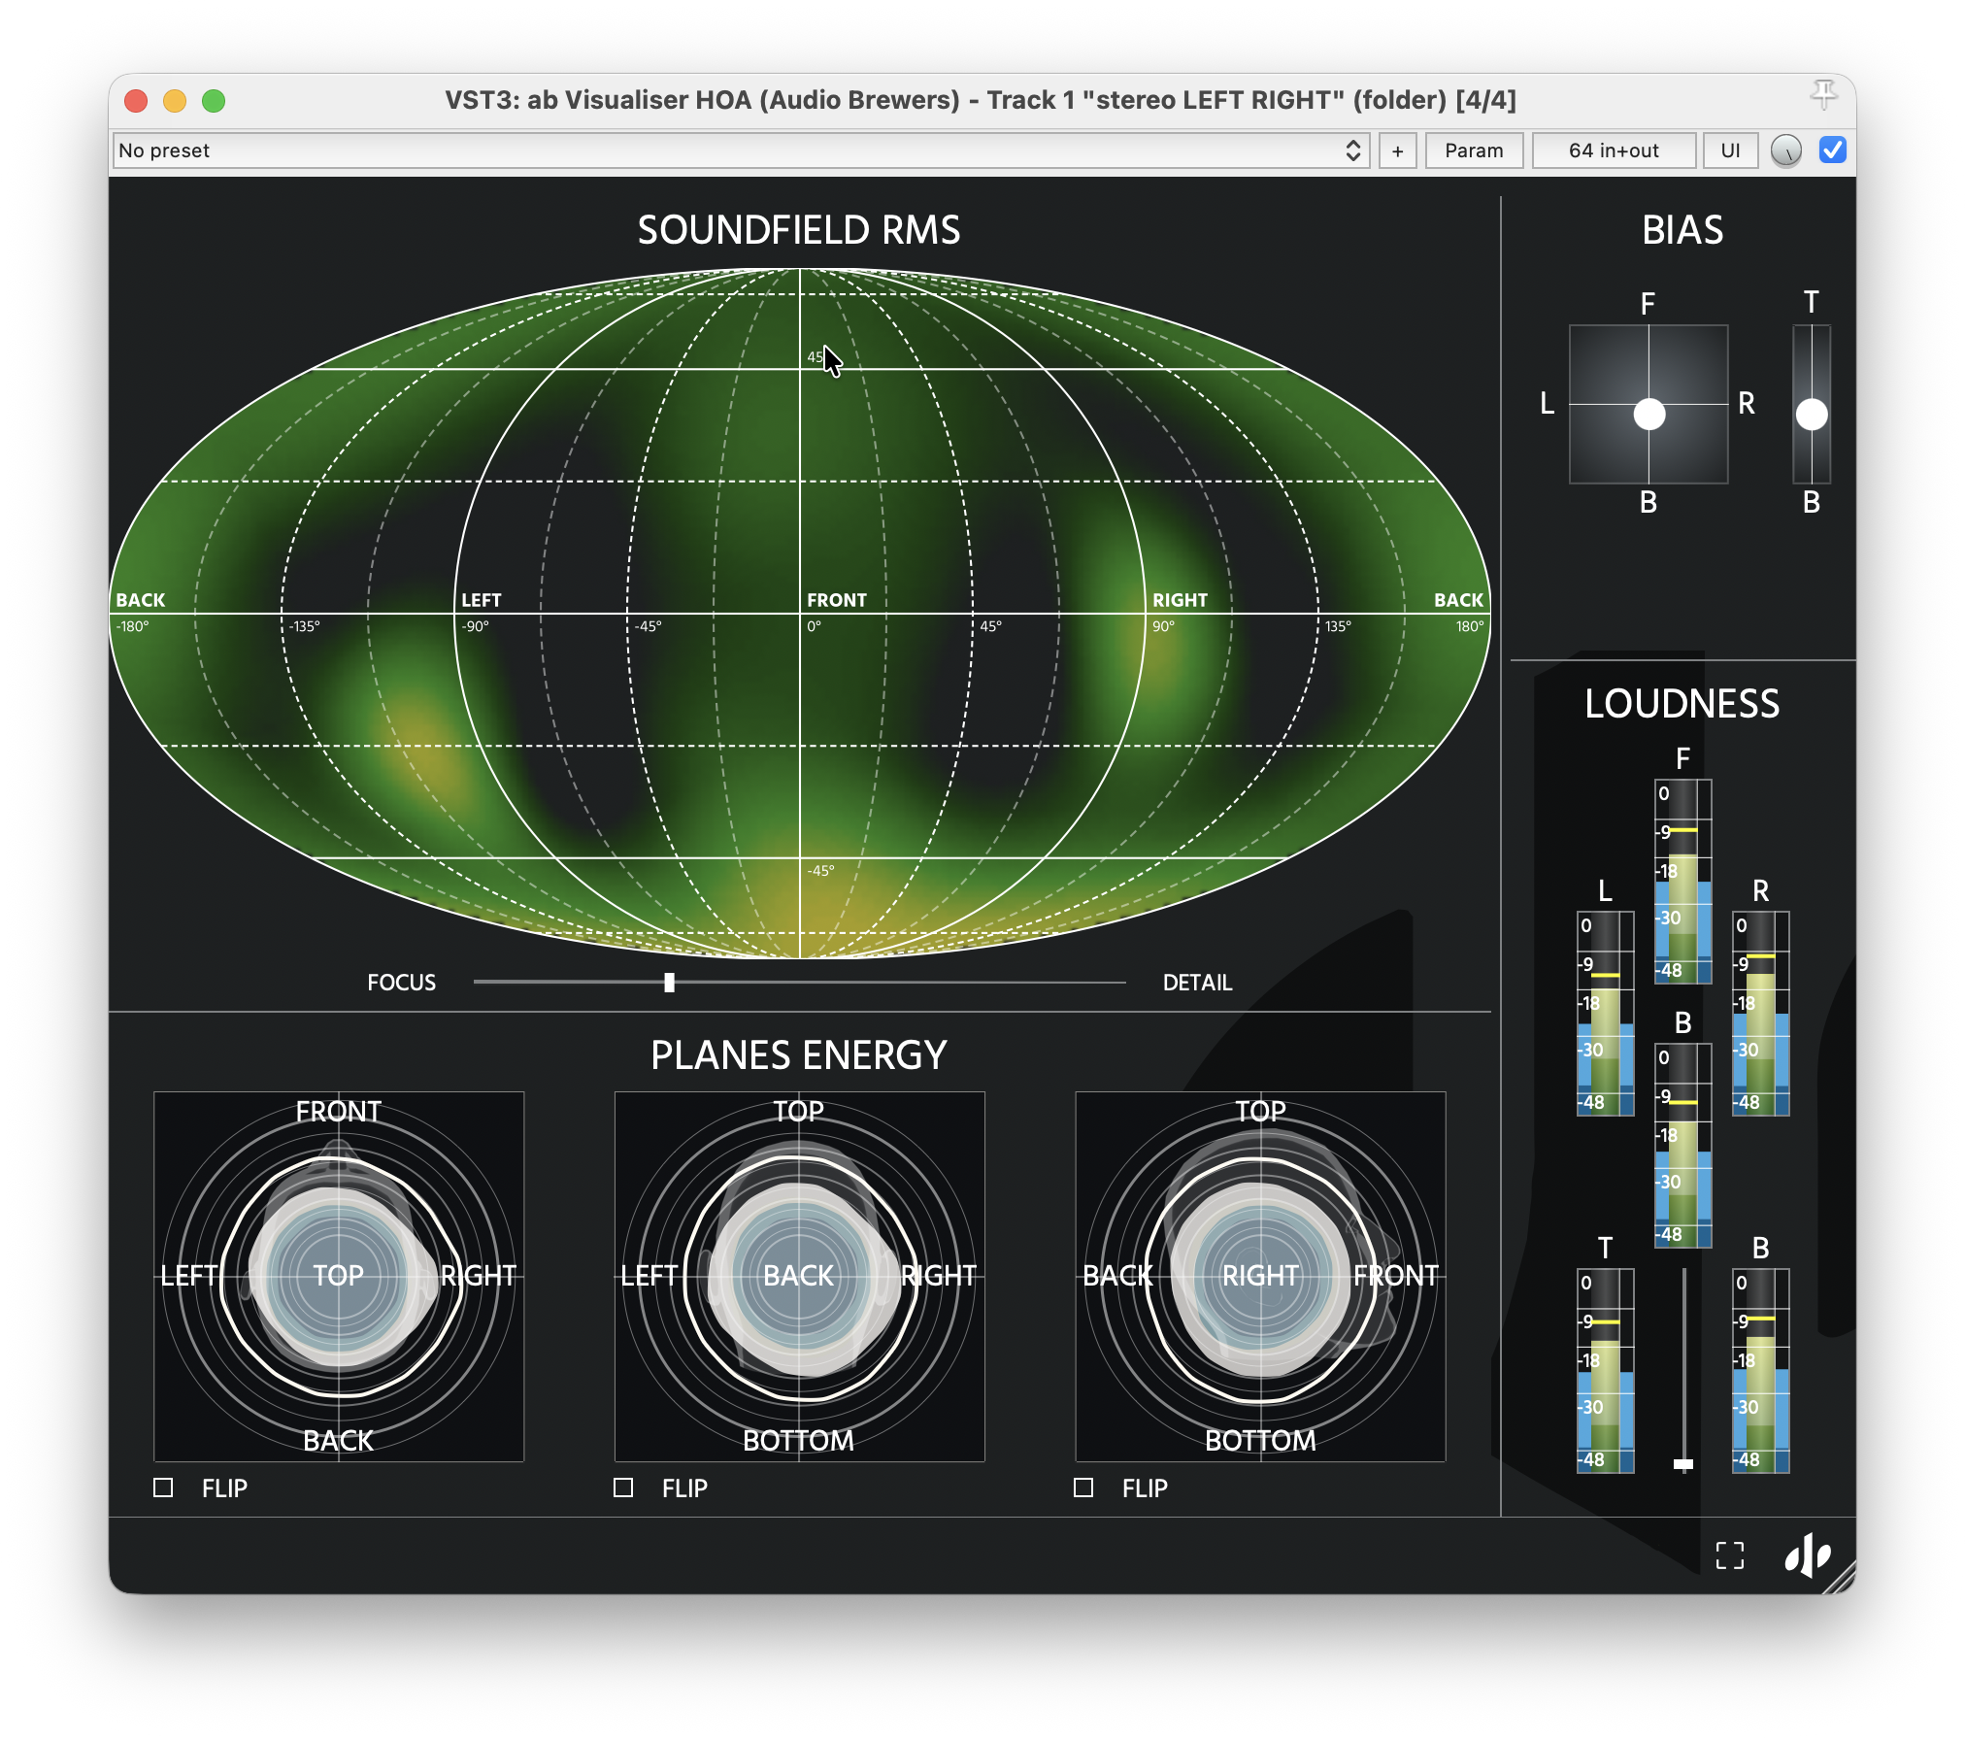Click the Focus/Detail slider handle

669,983
